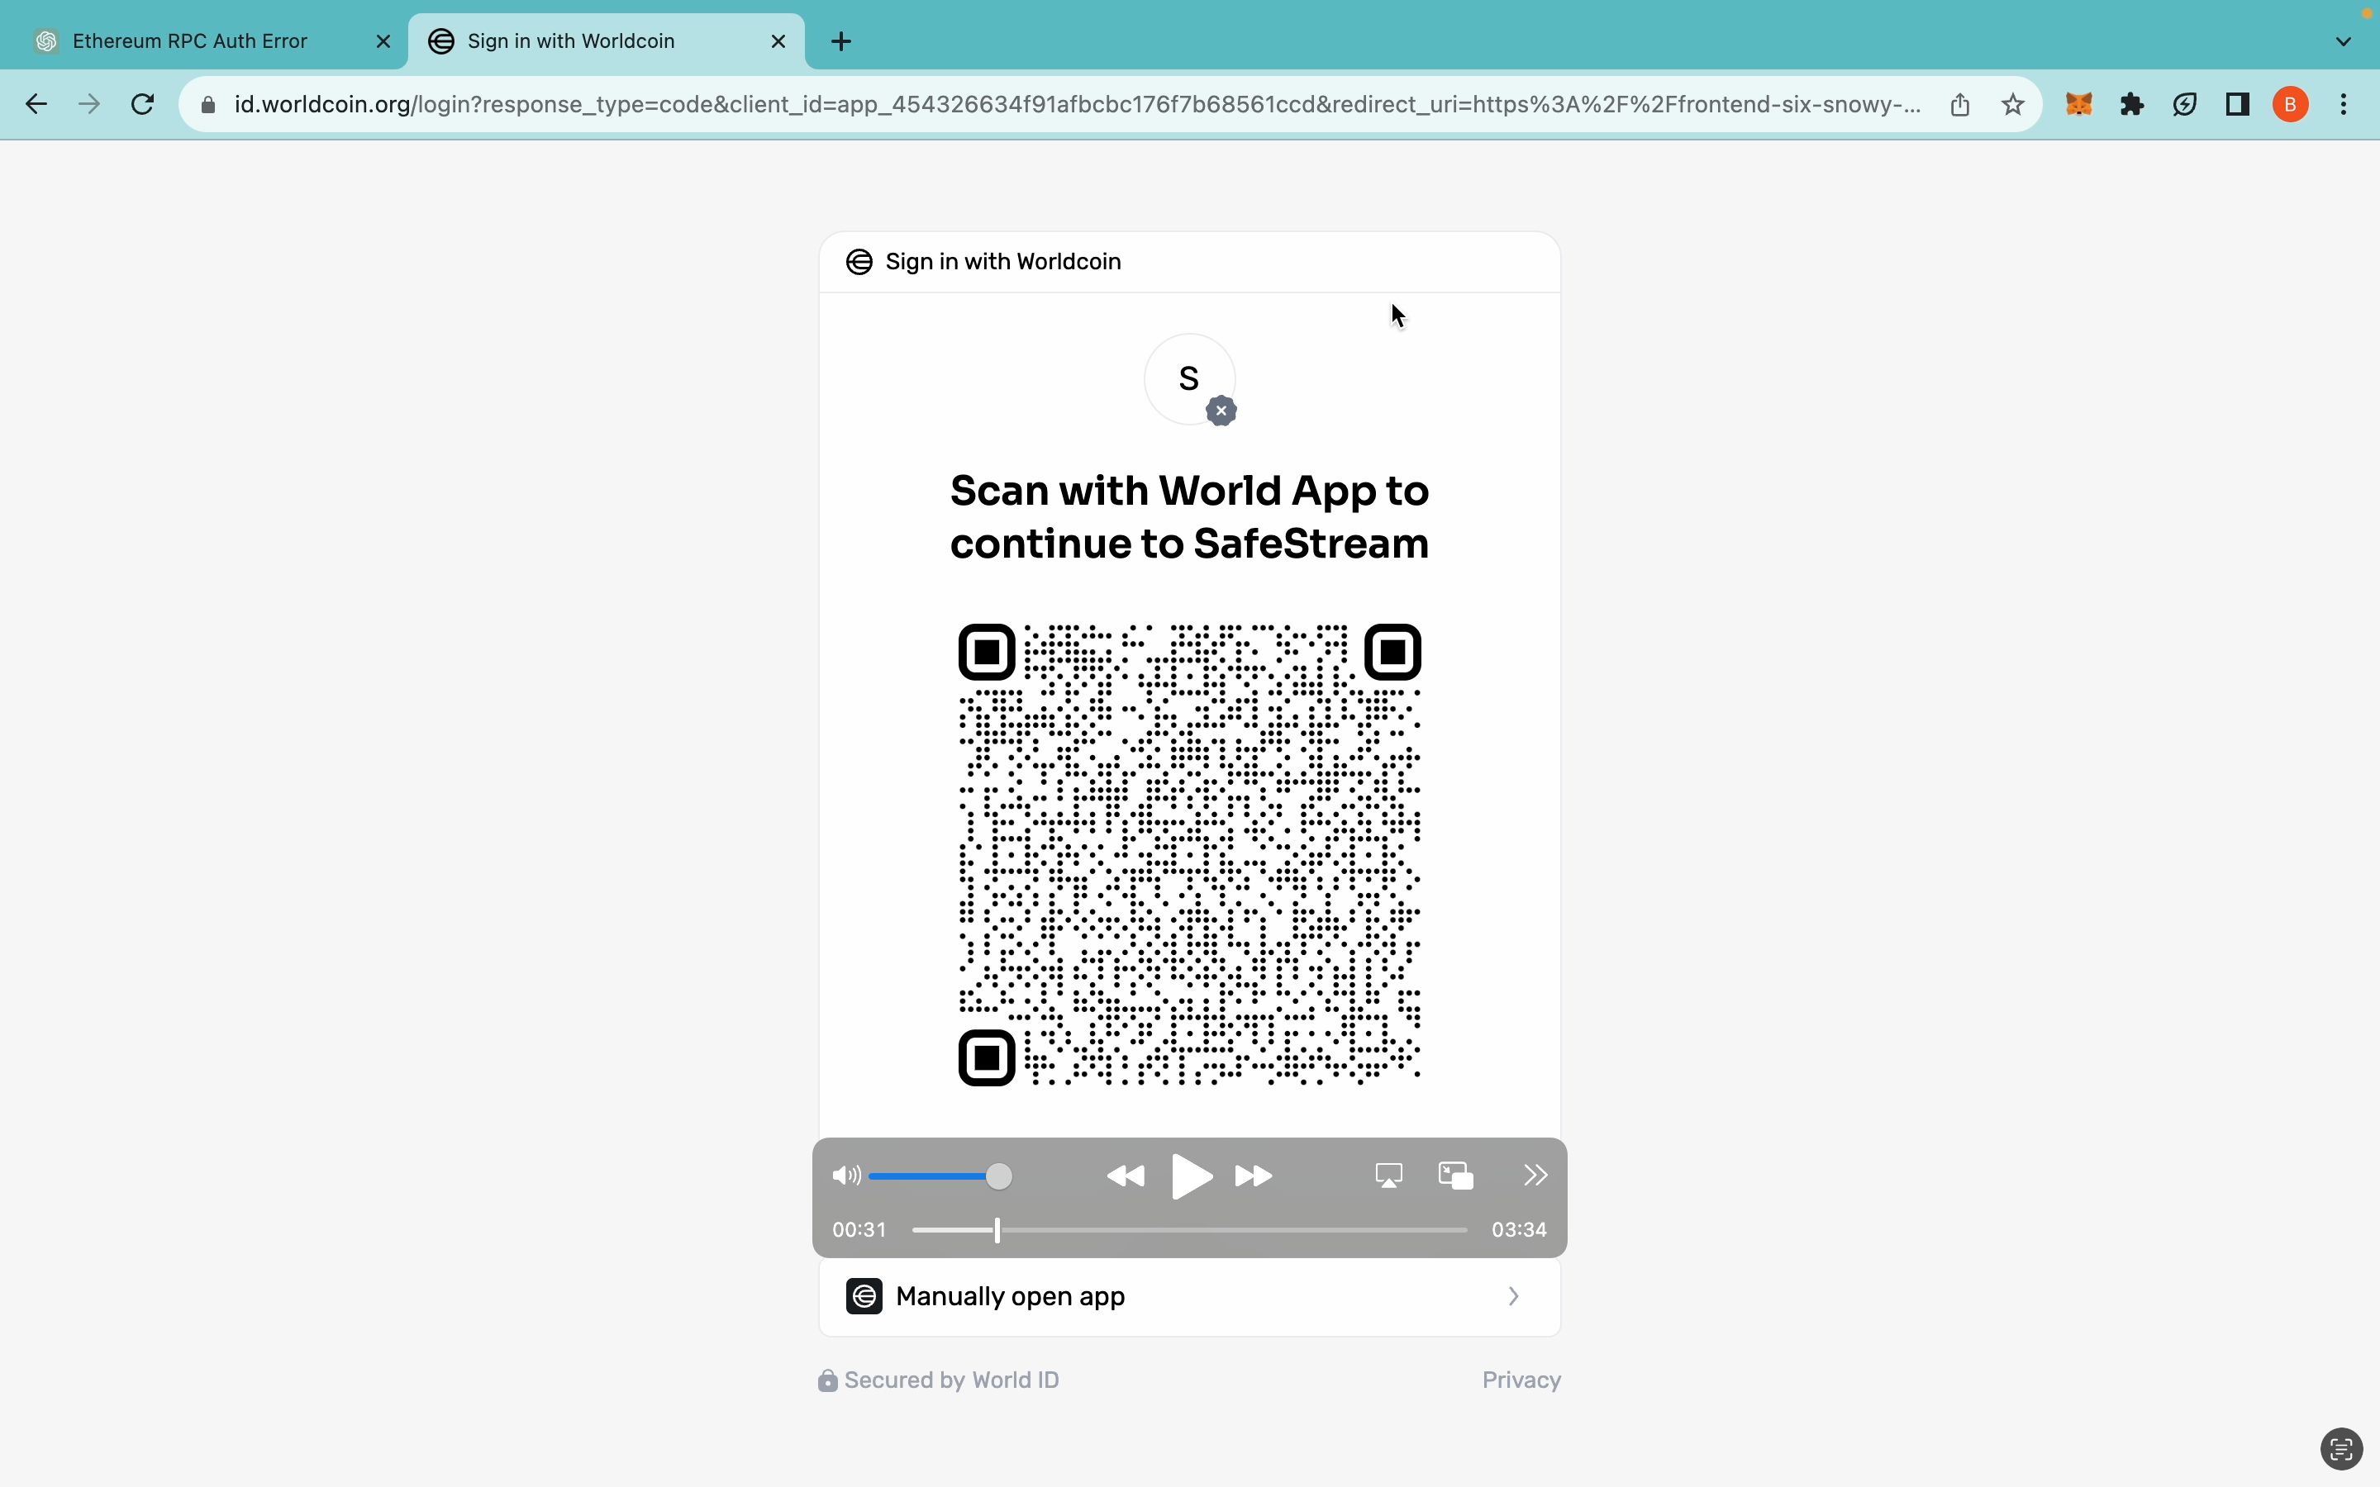Select the Sign in with Worldcoin tab
The height and width of the screenshot is (1487, 2380).
(x=606, y=41)
